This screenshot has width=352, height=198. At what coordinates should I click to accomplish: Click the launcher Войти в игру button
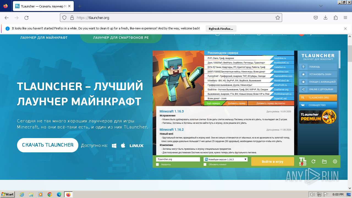pos(273,161)
